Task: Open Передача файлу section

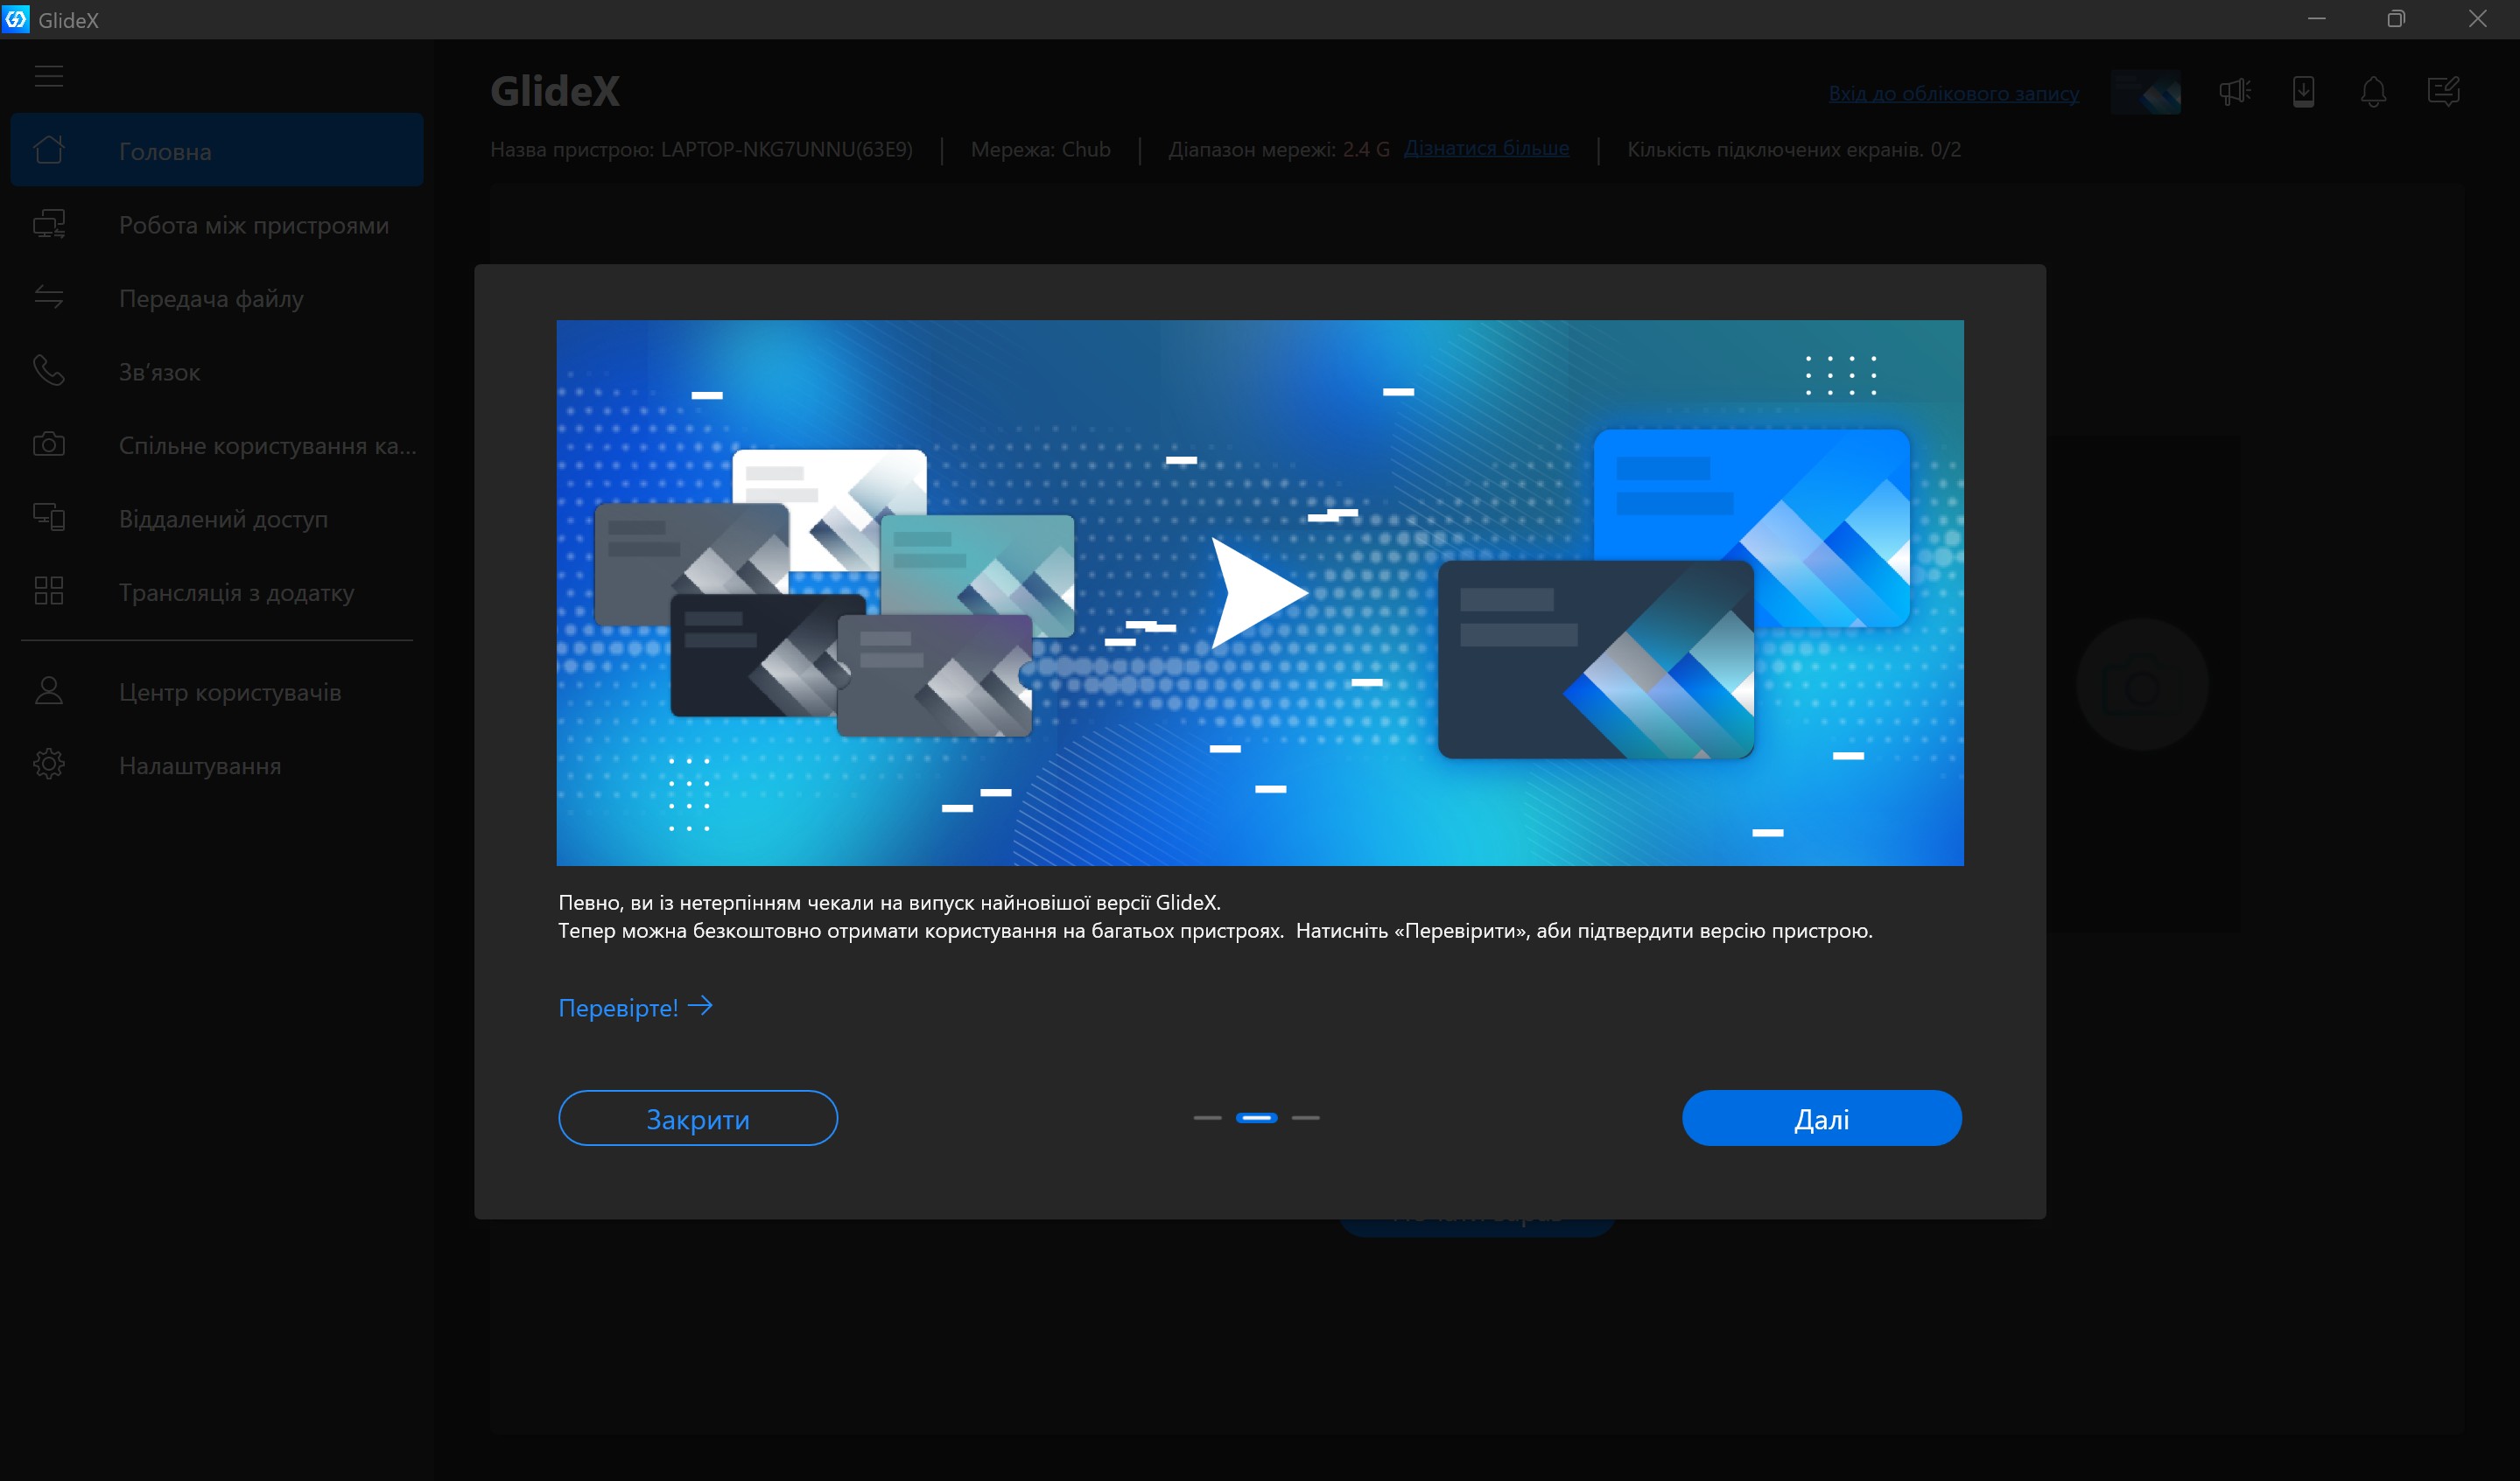Action: click(x=217, y=297)
